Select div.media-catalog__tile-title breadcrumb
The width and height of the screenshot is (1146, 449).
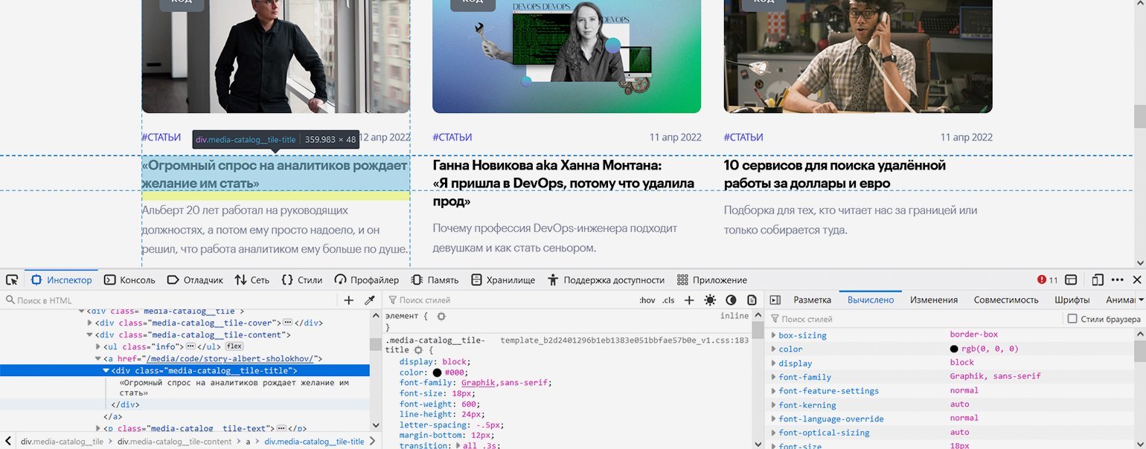tap(315, 442)
